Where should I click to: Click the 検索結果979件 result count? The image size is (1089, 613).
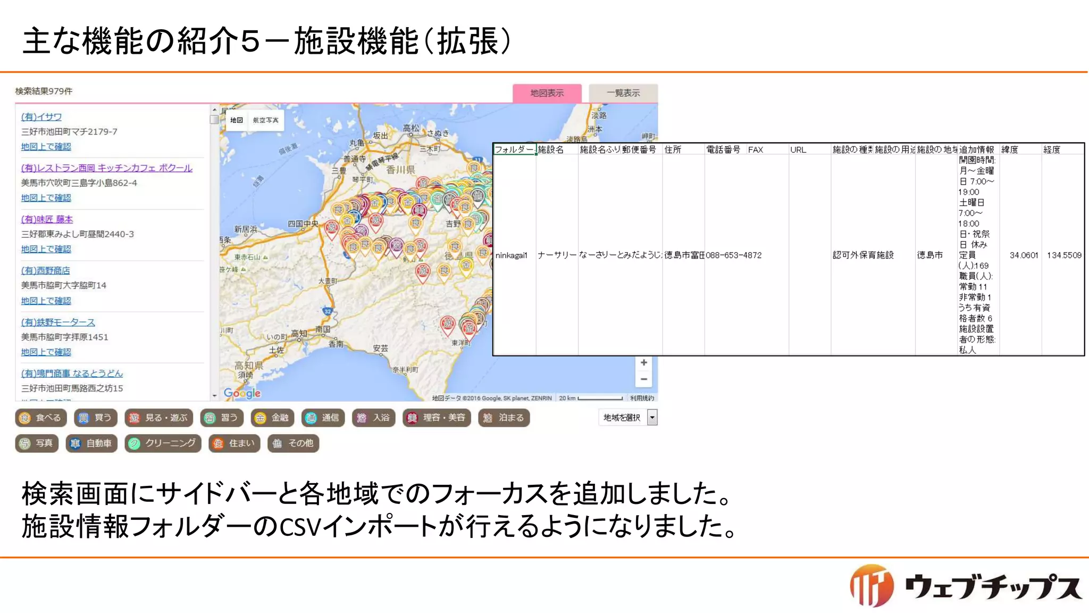[44, 91]
